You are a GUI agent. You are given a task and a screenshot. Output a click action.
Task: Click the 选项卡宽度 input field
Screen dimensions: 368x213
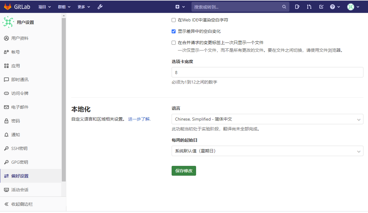click(267, 73)
